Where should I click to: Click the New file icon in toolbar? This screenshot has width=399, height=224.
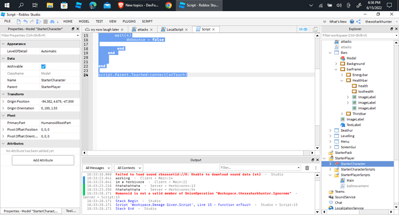pos(19,21)
